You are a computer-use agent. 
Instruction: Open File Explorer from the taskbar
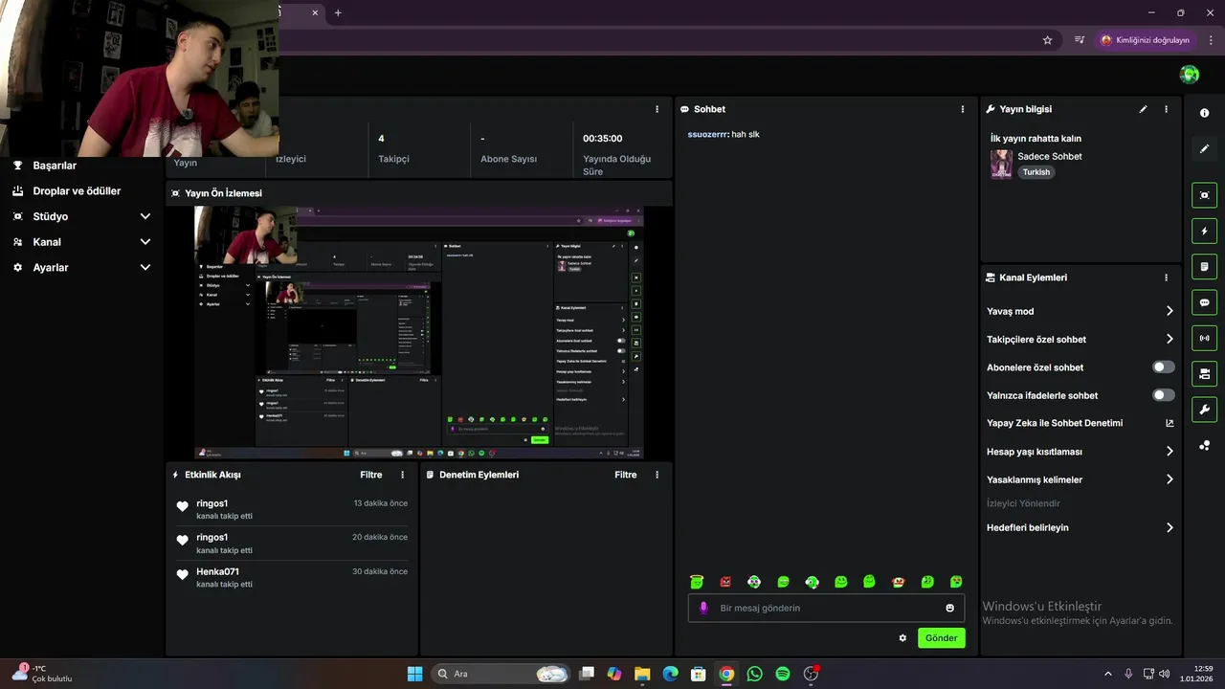click(642, 674)
